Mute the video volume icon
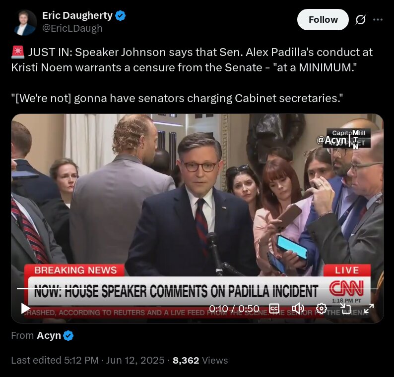This screenshot has width=394, height=377. click(x=298, y=309)
